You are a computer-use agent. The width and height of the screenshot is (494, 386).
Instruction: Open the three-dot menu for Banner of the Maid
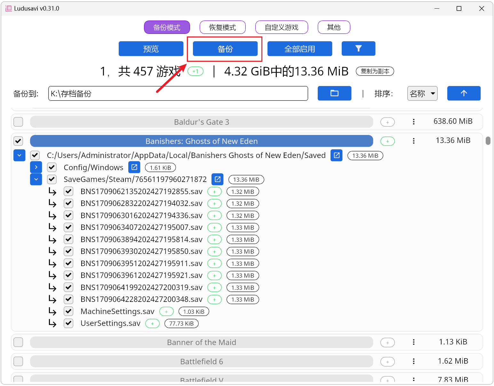[414, 342]
